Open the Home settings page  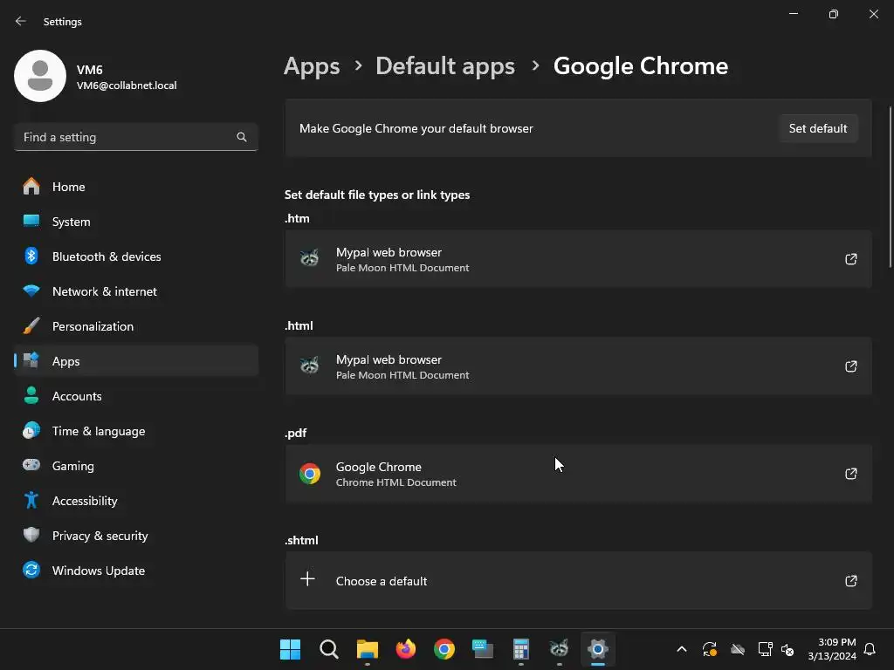pyautogui.click(x=135, y=187)
